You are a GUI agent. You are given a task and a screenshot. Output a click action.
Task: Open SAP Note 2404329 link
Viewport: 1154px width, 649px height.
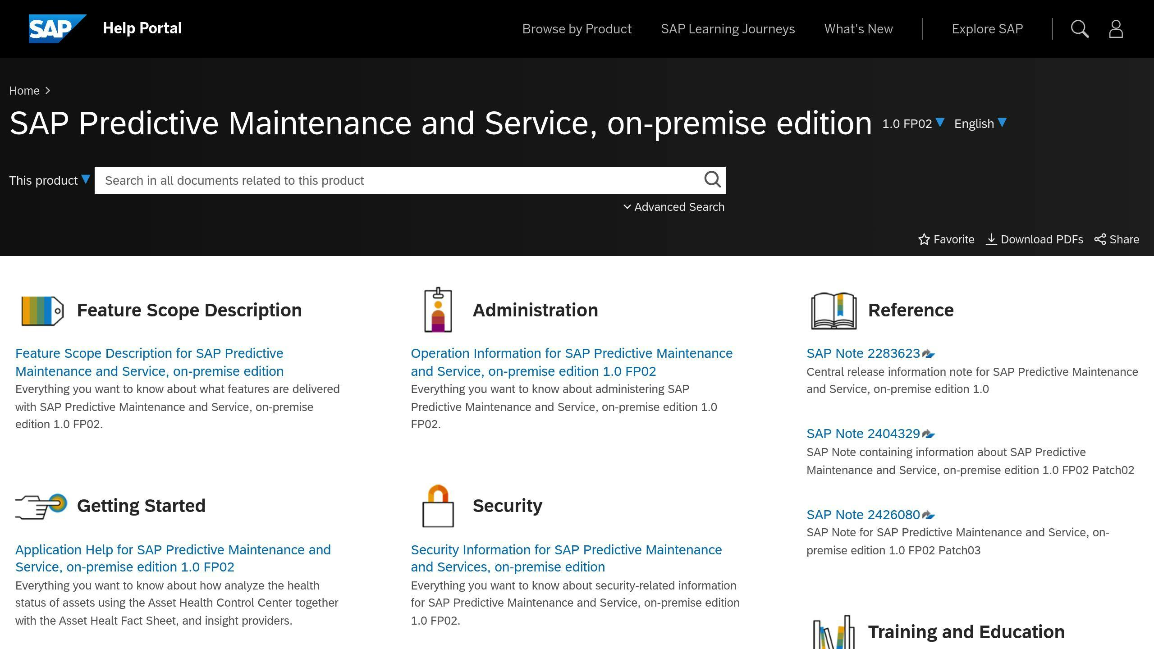[863, 434]
